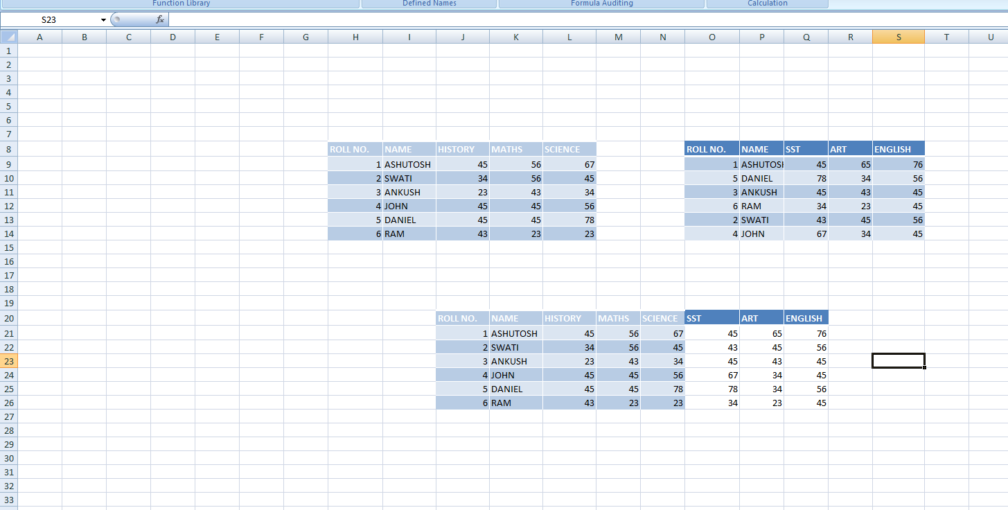Click the Select All corner triangle
This screenshot has width=1008, height=510.
click(x=8, y=37)
